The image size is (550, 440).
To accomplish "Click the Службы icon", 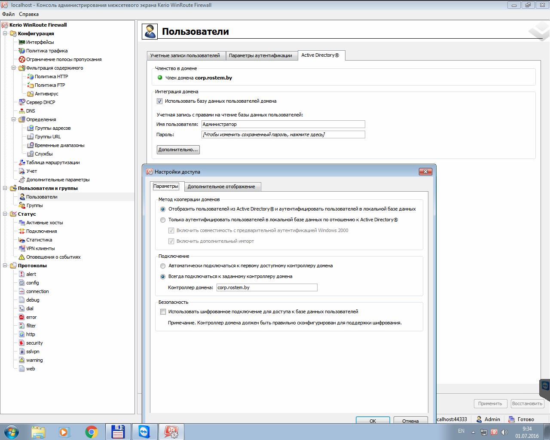I will (x=31, y=154).
